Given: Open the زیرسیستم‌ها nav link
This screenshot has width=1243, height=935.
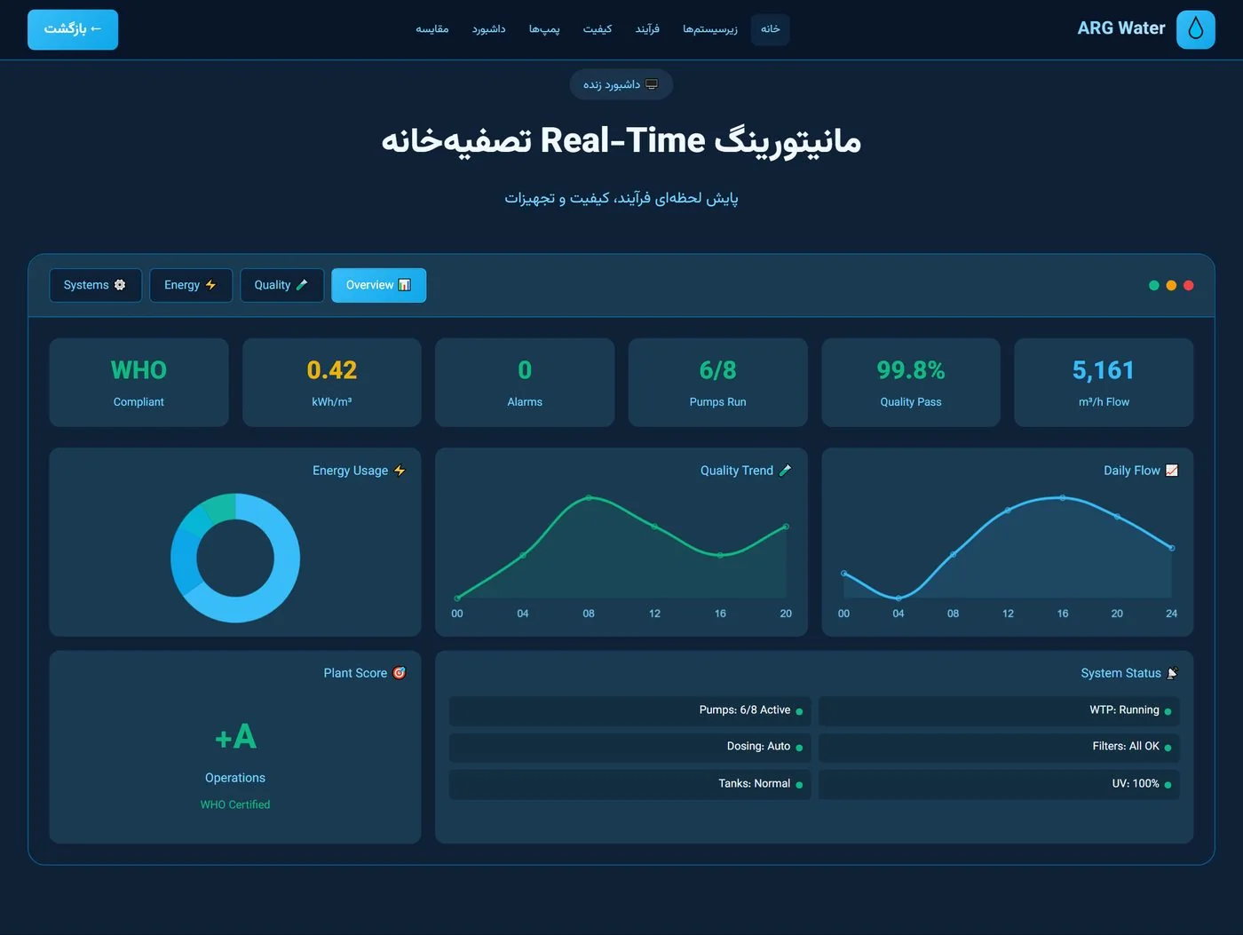Looking at the screenshot, I should pos(710,29).
